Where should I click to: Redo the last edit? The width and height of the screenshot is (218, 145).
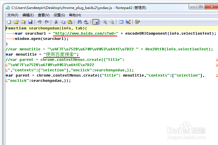tap(47, 22)
